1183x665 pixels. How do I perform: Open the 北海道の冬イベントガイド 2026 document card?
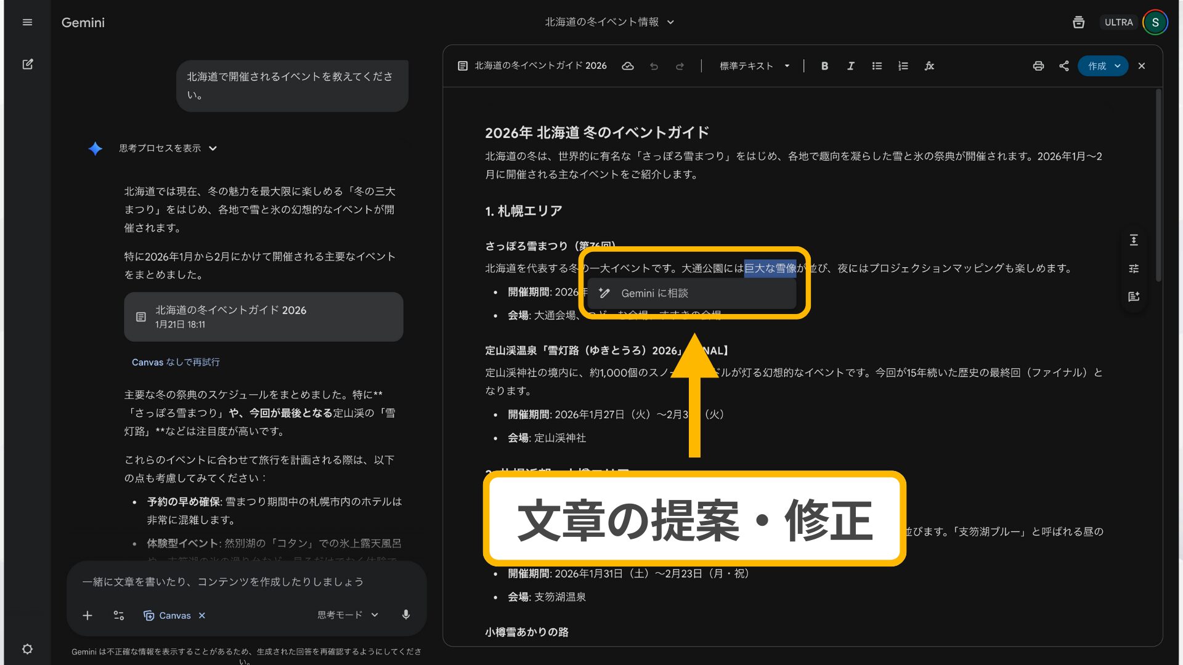click(x=263, y=316)
